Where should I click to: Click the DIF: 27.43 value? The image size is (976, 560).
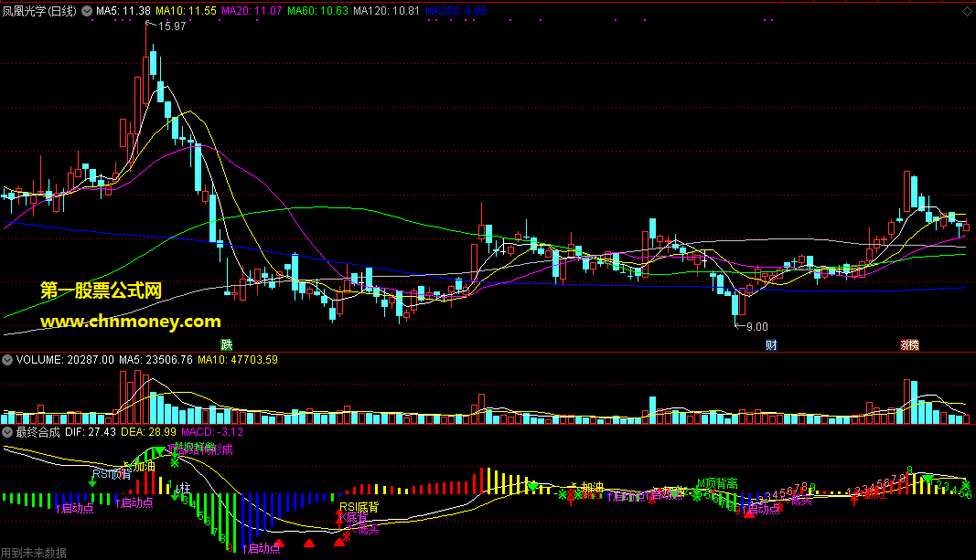coord(91,432)
